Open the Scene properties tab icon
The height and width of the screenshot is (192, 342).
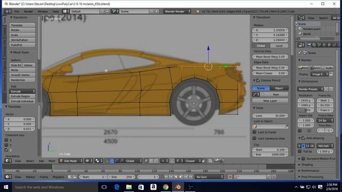coord(319,45)
